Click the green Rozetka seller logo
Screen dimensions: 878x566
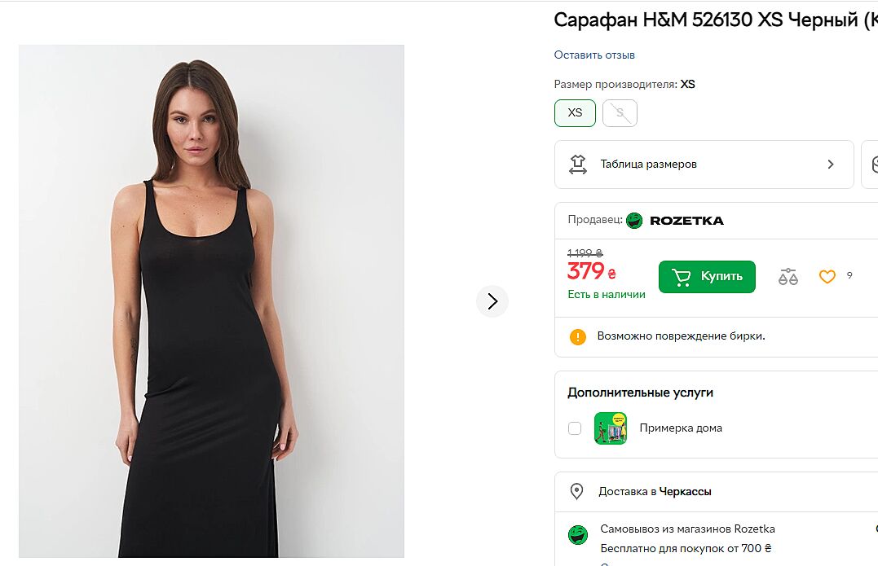(634, 220)
